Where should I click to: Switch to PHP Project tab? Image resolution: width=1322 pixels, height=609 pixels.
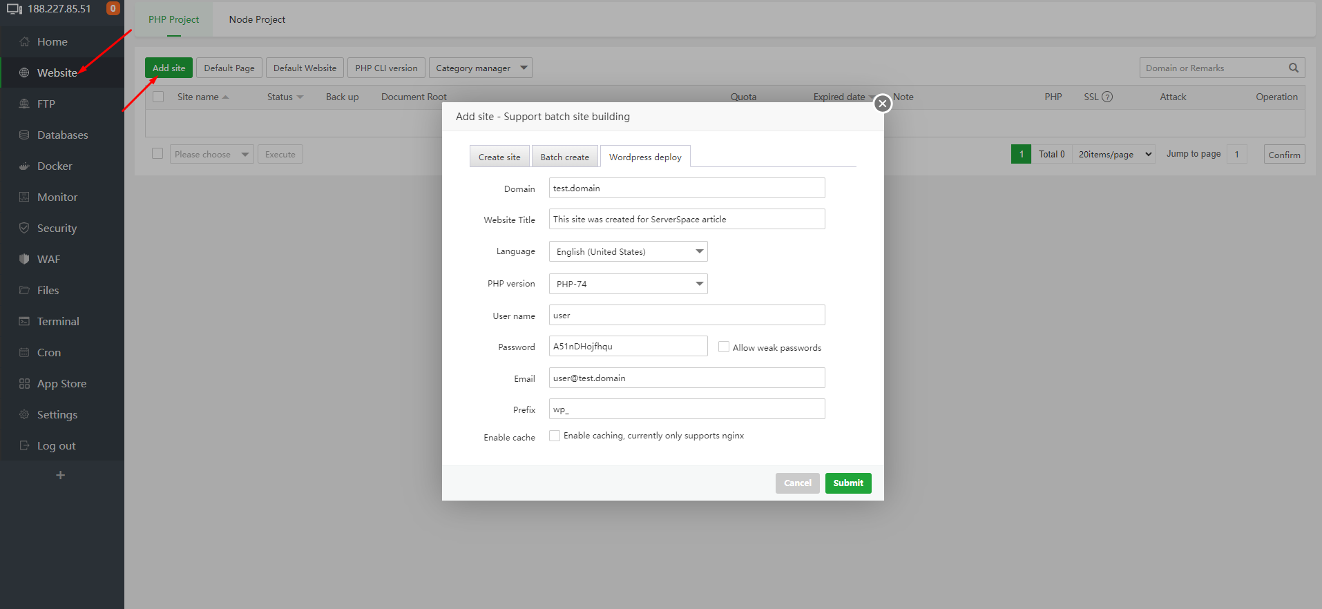[x=173, y=19]
